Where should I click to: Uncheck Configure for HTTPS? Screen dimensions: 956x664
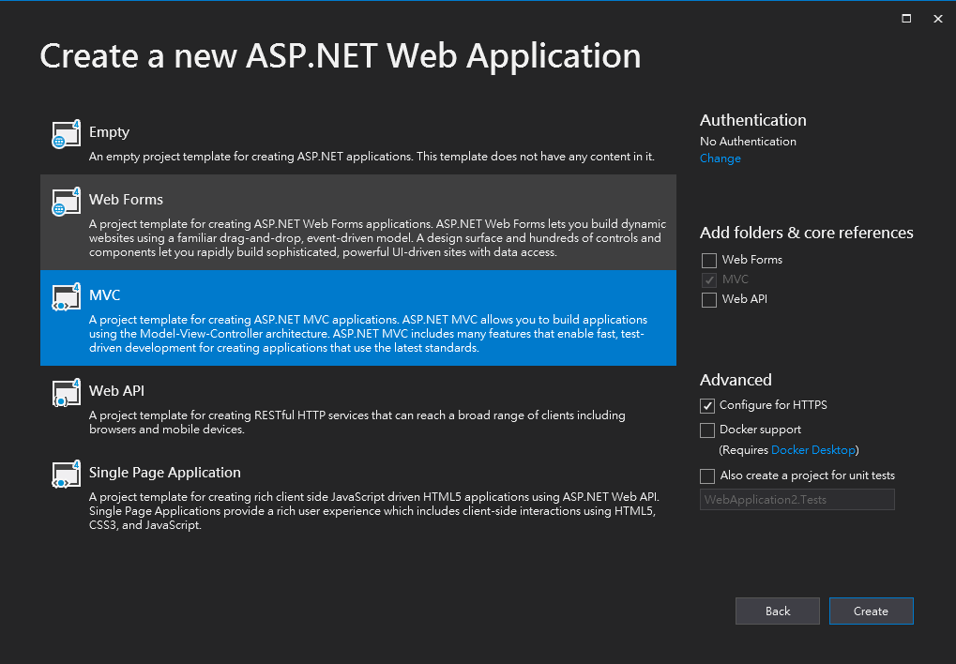pyautogui.click(x=707, y=406)
